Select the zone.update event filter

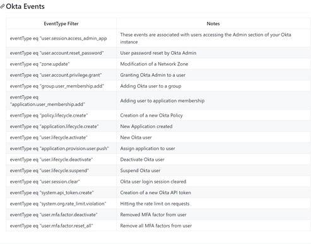tap(40, 64)
